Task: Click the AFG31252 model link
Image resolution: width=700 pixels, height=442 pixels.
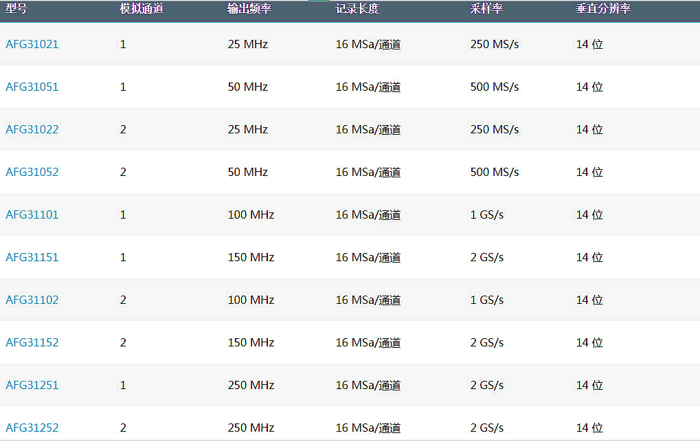Action: (x=32, y=428)
